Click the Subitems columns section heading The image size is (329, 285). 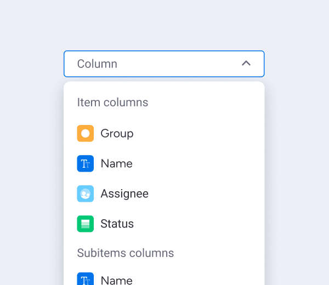click(125, 253)
